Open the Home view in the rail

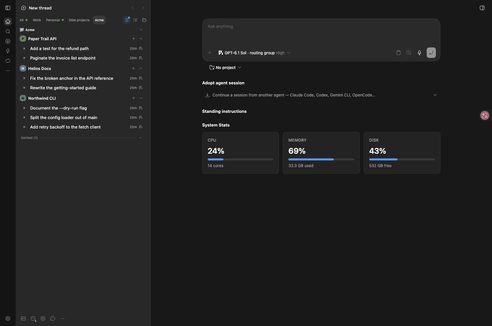click(8, 22)
